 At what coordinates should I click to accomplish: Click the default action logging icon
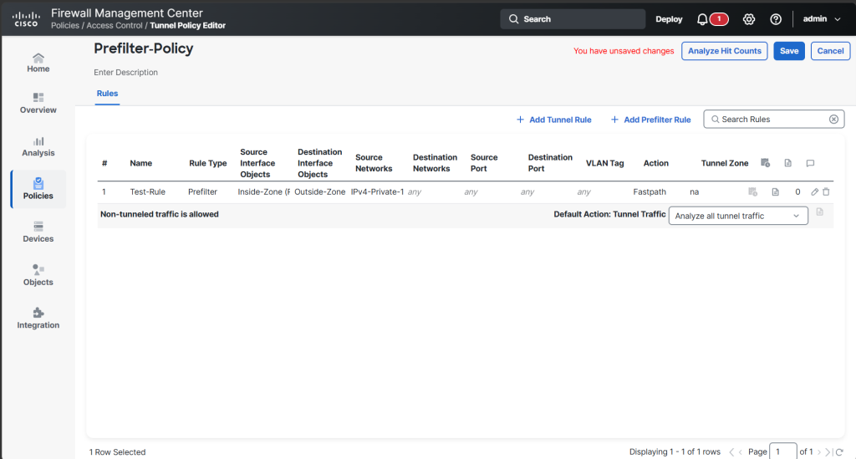tap(819, 212)
